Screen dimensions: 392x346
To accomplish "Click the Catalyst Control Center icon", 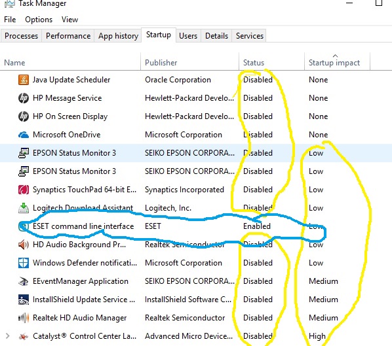I will click(x=24, y=336).
